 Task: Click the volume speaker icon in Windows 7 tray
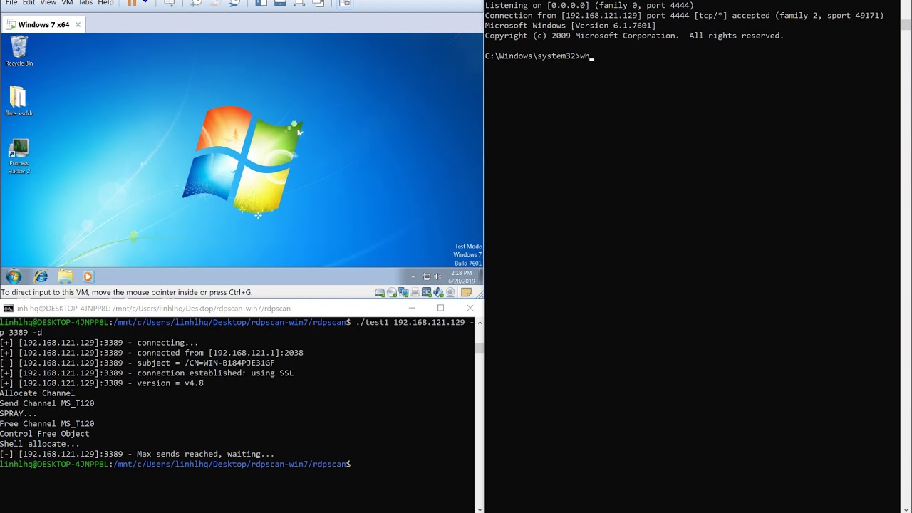tap(437, 276)
